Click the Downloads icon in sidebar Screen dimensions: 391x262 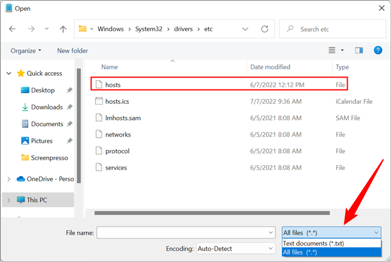tap(25, 107)
